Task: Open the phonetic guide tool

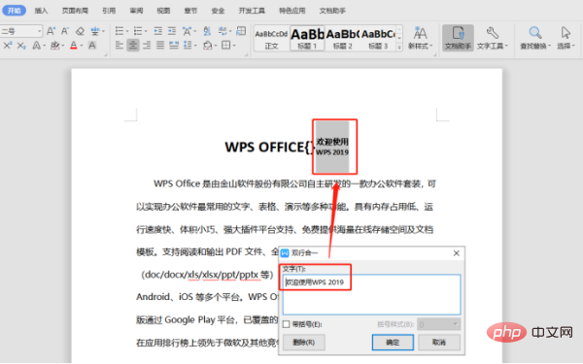Action: coord(95,31)
